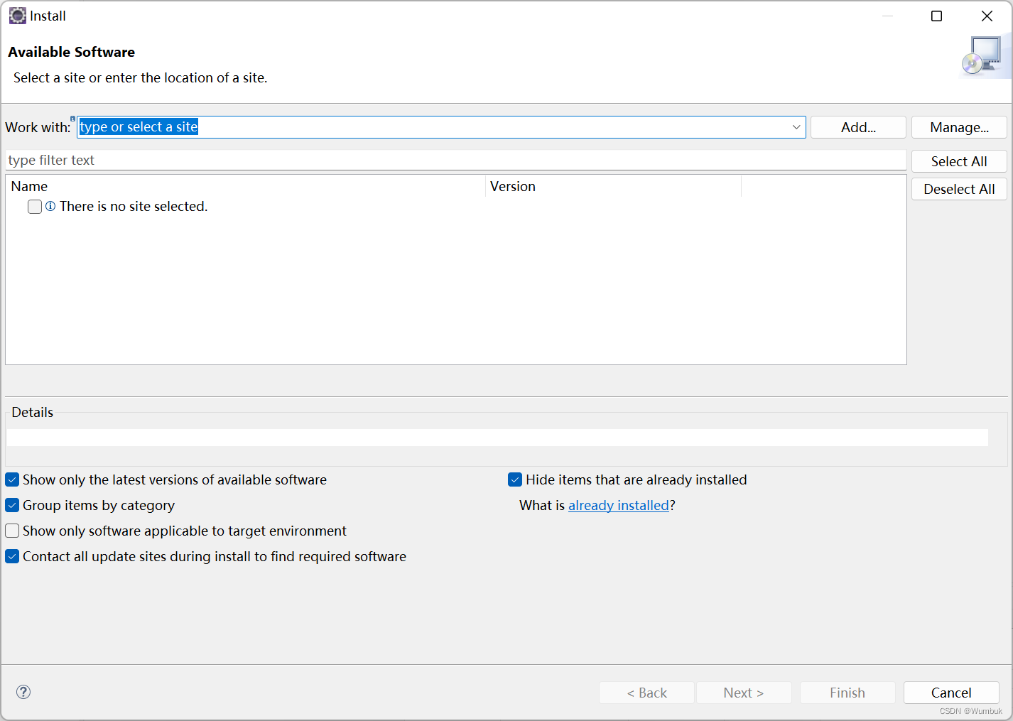This screenshot has width=1013, height=721.
Task: Enable Show only software applicable to target environment
Action: pos(12,531)
